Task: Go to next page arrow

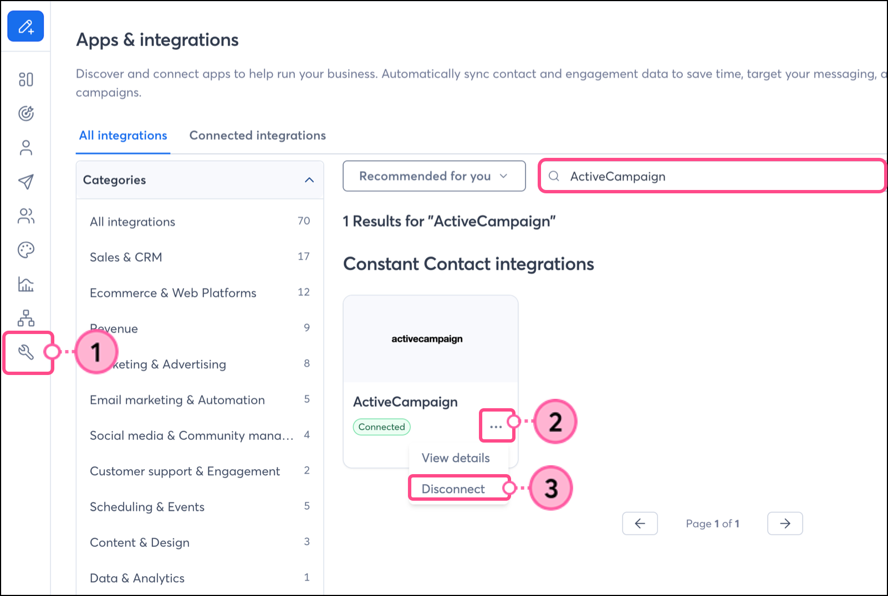Action: point(785,523)
